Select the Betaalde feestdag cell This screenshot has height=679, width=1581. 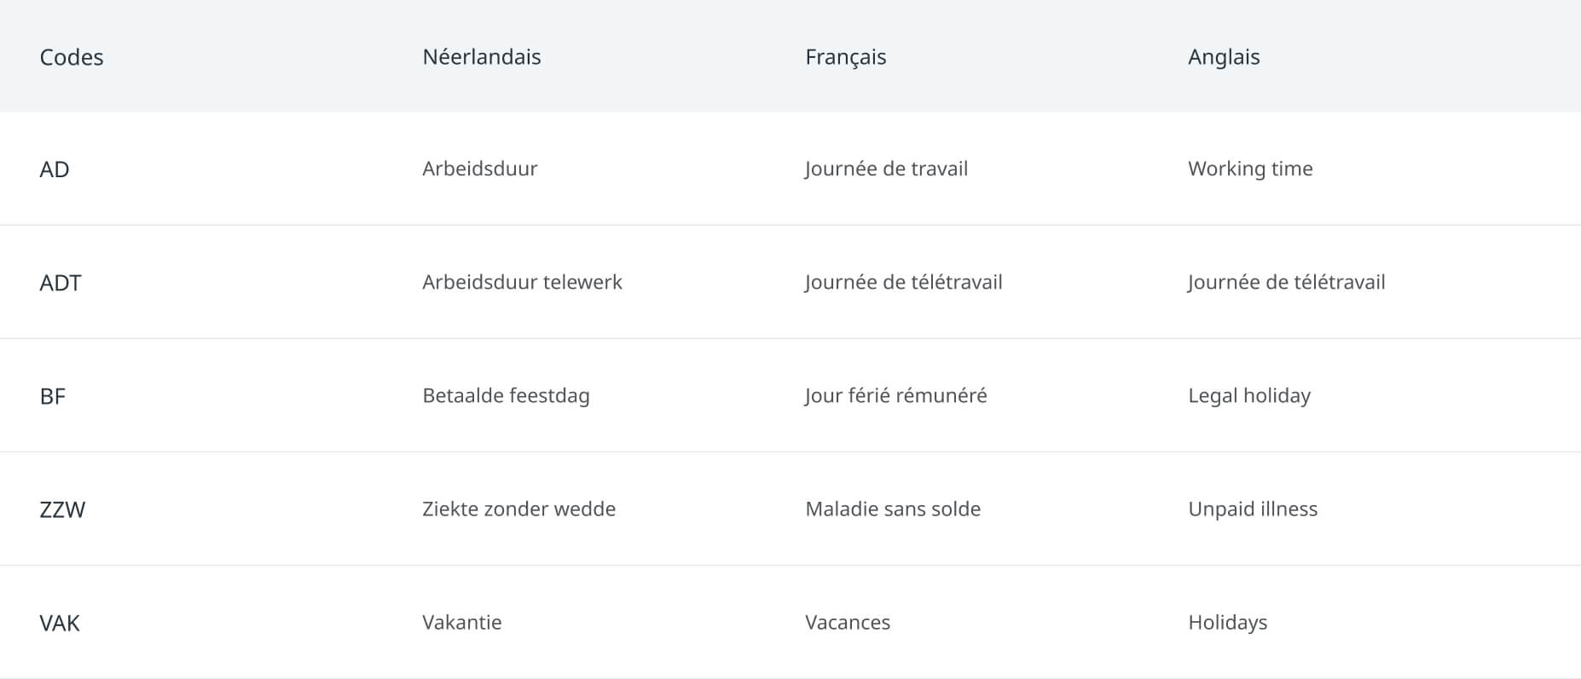506,395
